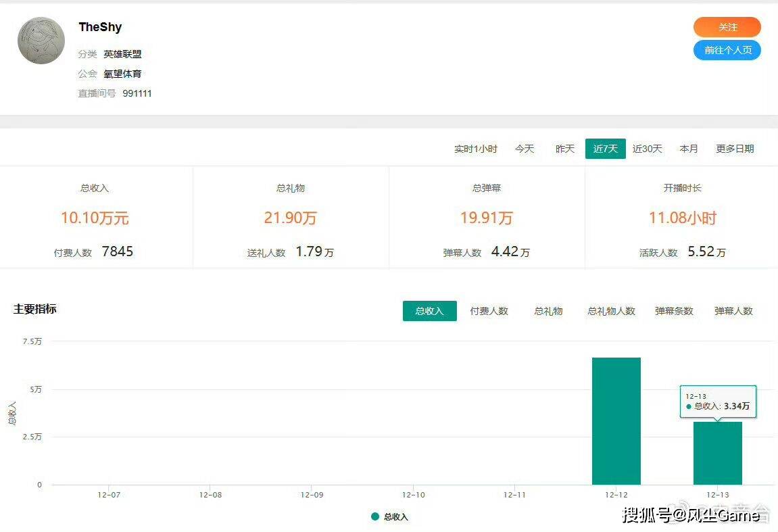This screenshot has width=778, height=532.
Task: Switch time range to 今天
Action: [x=525, y=149]
